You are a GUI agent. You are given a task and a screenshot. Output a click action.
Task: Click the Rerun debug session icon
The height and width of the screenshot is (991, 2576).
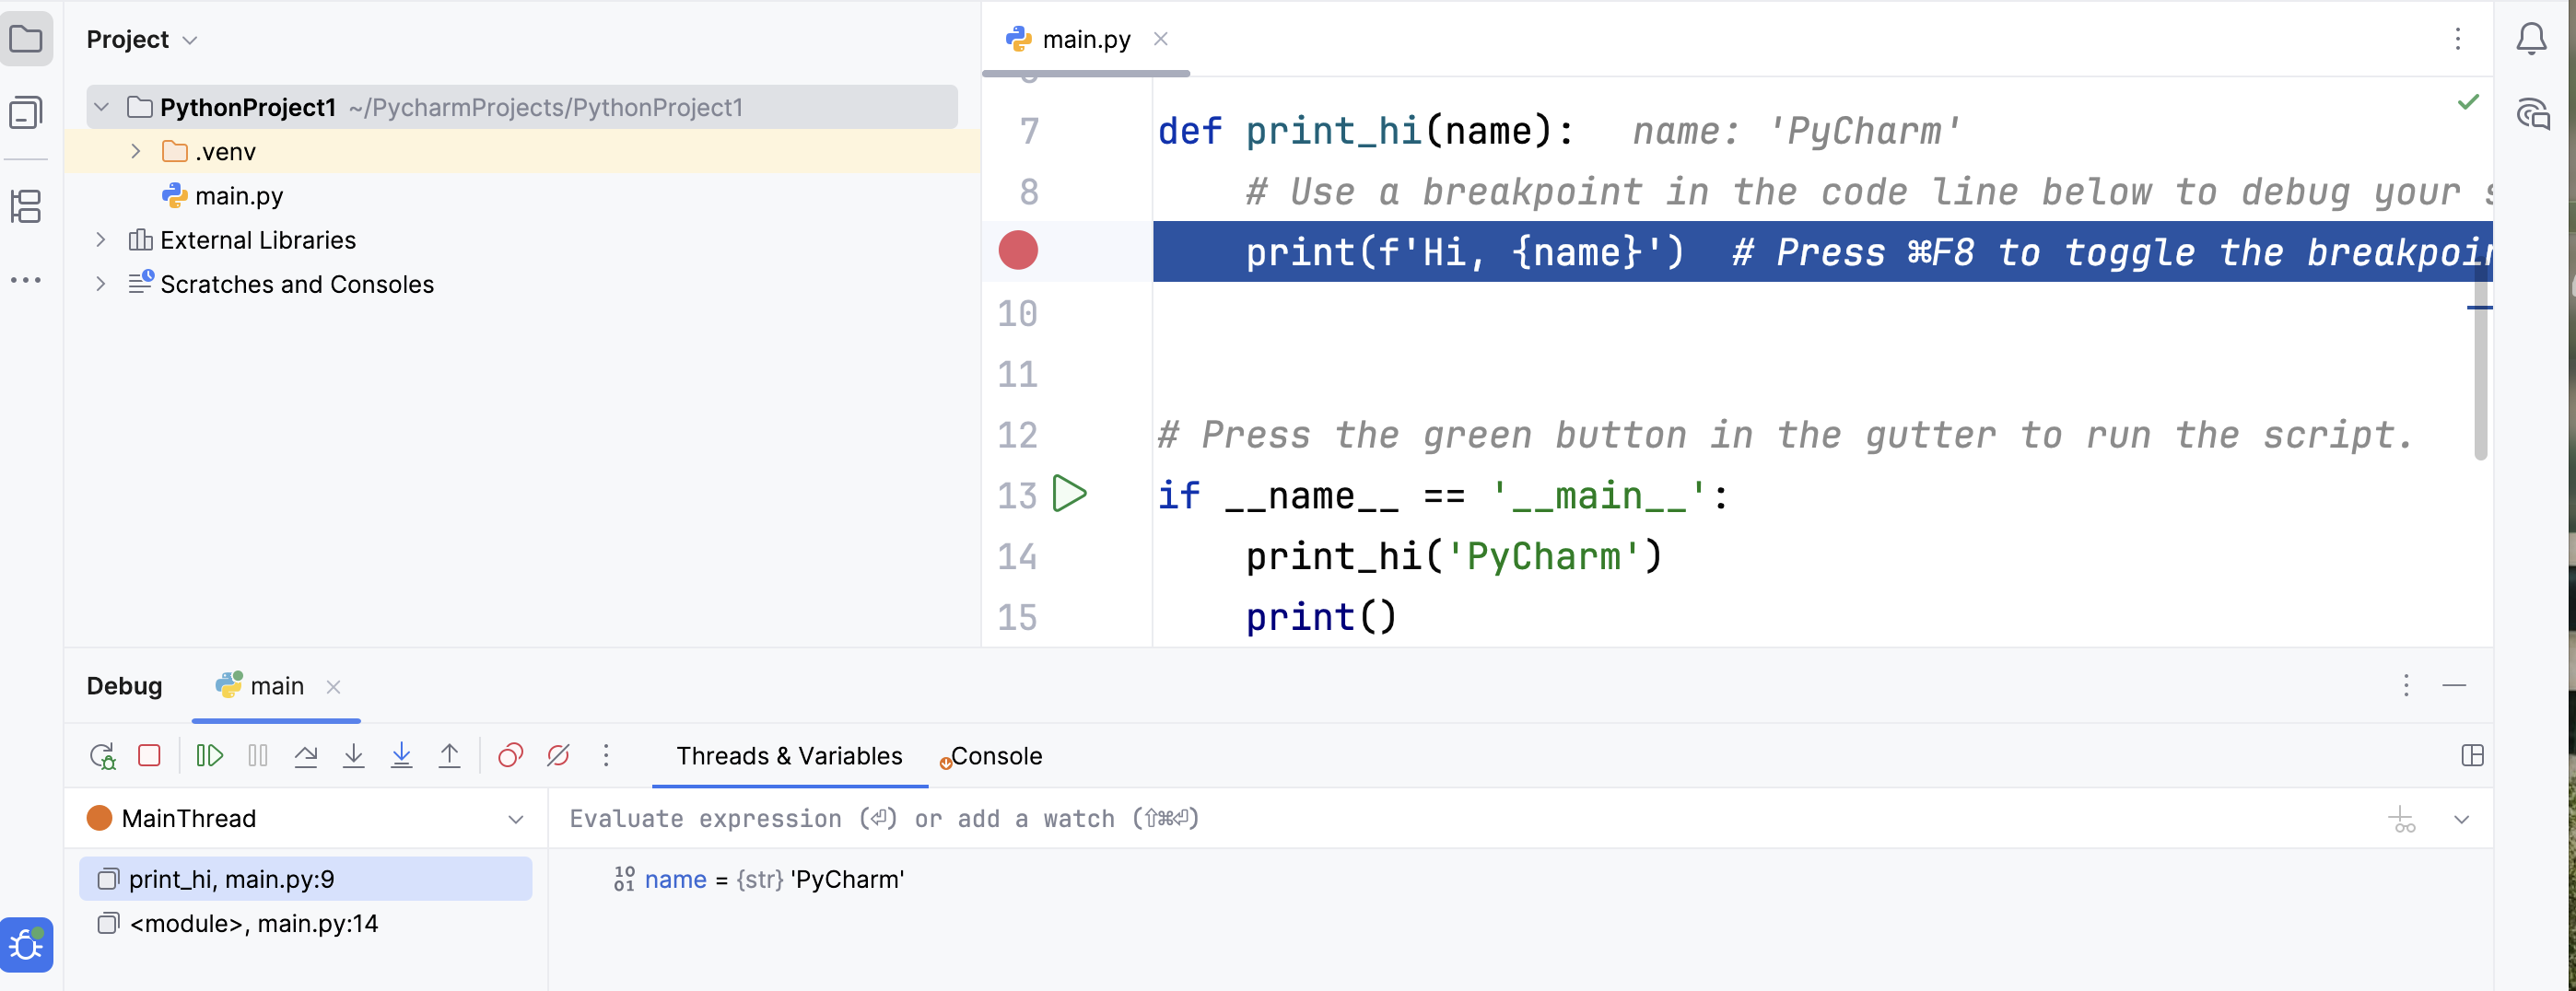[102, 756]
